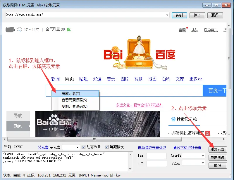
Task: Click the Baidu logo image
Action: [140, 53]
